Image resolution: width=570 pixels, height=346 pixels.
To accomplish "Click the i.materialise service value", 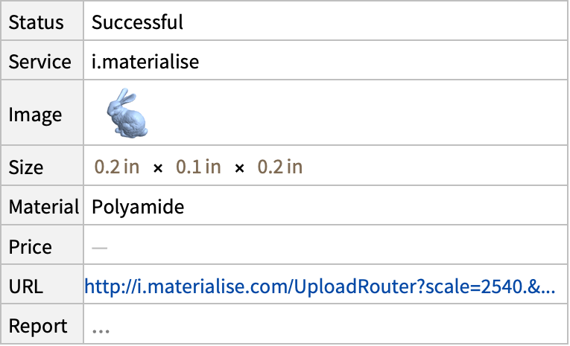I will 145,62.
